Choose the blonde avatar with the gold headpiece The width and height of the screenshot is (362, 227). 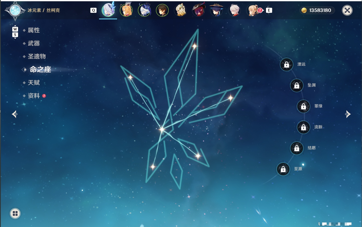click(180, 10)
